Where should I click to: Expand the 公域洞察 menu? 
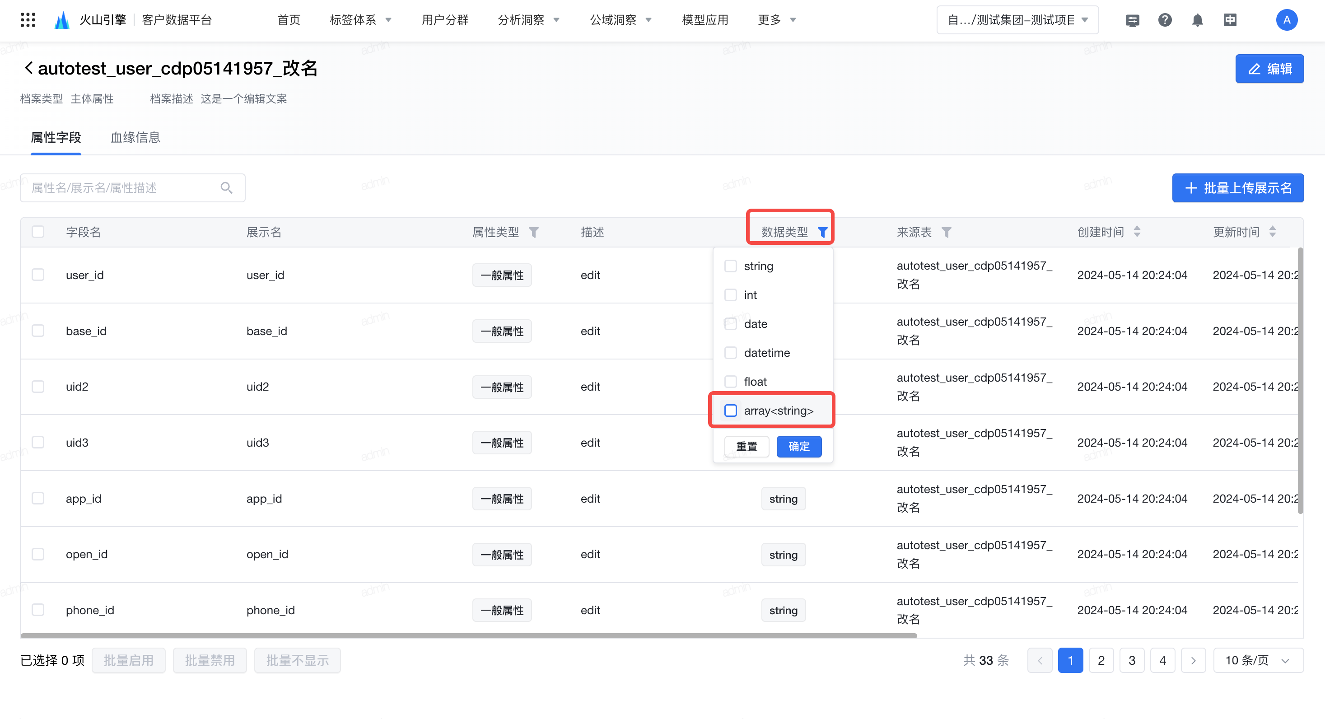(x=621, y=20)
